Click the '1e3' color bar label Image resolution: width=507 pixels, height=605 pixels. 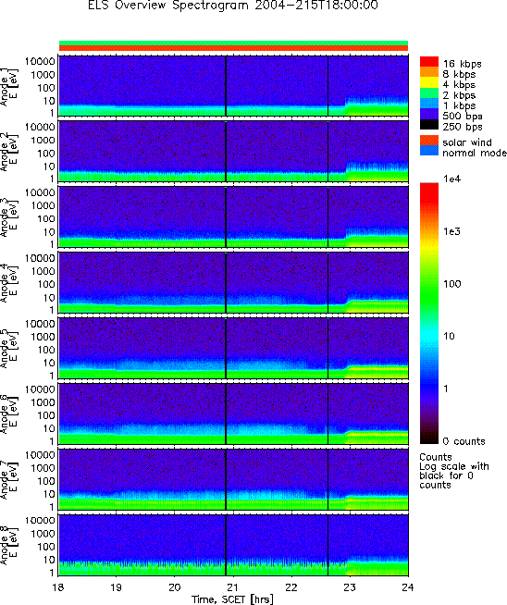click(451, 231)
